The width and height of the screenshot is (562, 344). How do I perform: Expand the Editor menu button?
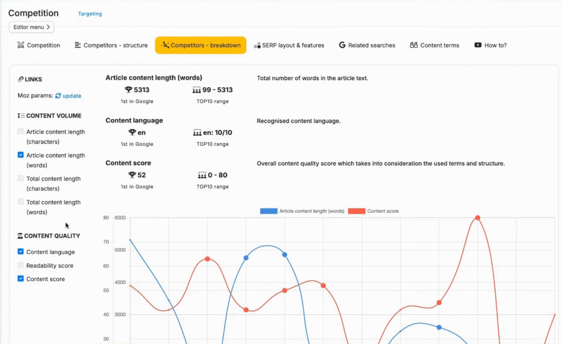tap(31, 27)
